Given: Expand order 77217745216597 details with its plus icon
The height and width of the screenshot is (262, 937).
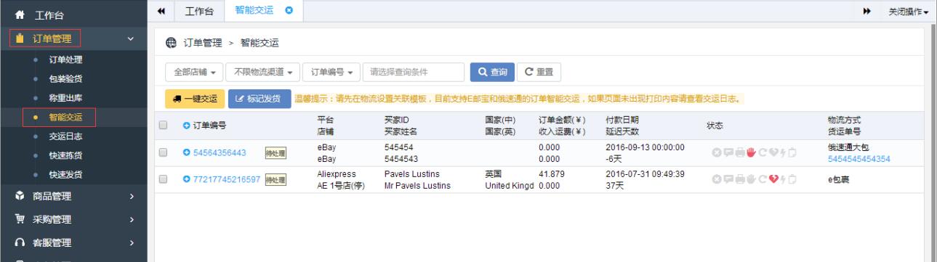Looking at the screenshot, I should coord(186,179).
